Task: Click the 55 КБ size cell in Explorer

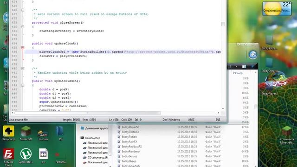Action: click(245, 122)
